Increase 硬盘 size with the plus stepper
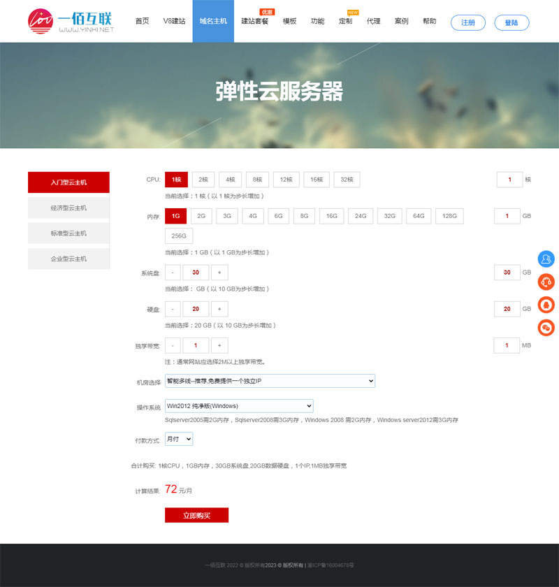The height and width of the screenshot is (587, 559). [219, 309]
